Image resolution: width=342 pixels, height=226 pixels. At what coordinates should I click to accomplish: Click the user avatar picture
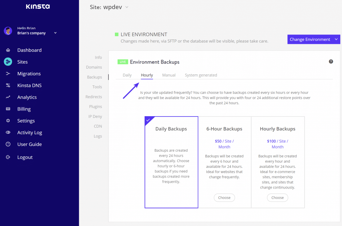8,31
